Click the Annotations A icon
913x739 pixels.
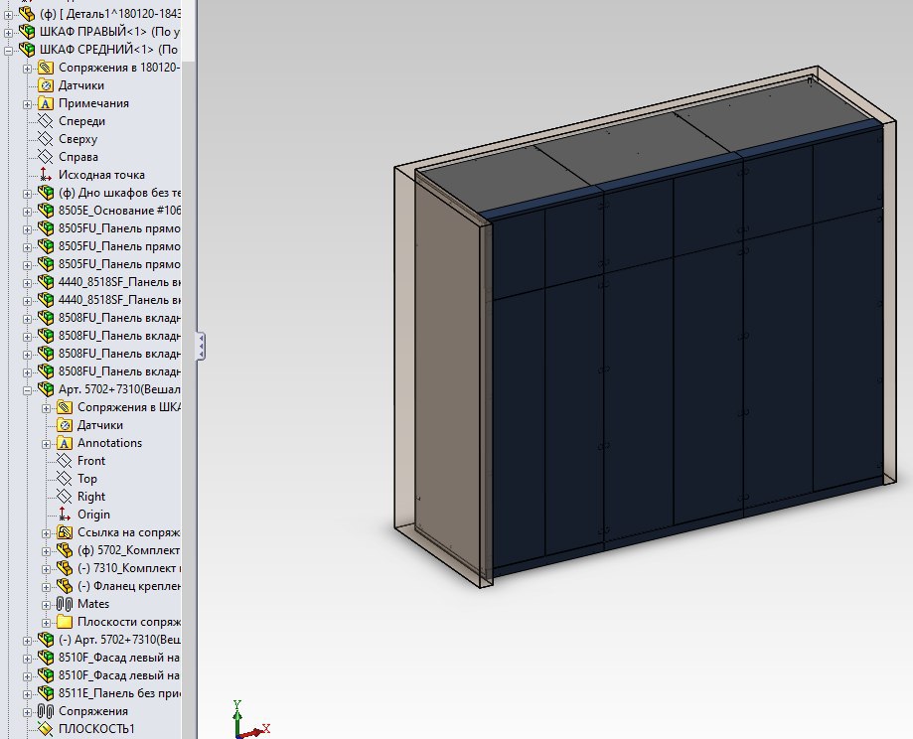[x=64, y=443]
